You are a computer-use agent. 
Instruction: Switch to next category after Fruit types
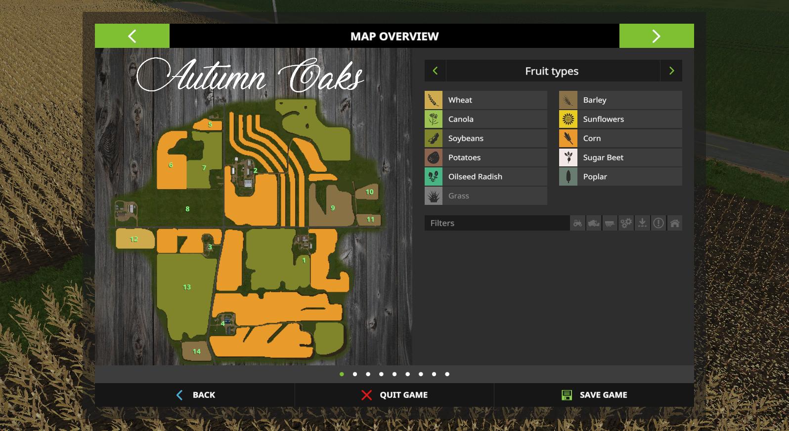pyautogui.click(x=671, y=71)
